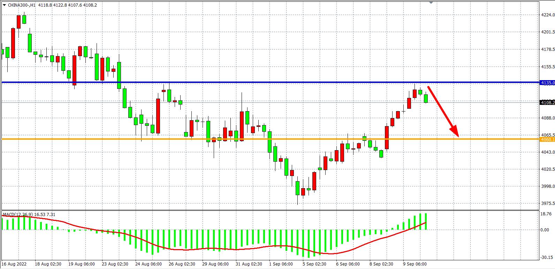555x269 pixels.
Task: Click the 9 Sep 06:00 time label
Action: click(x=415, y=264)
